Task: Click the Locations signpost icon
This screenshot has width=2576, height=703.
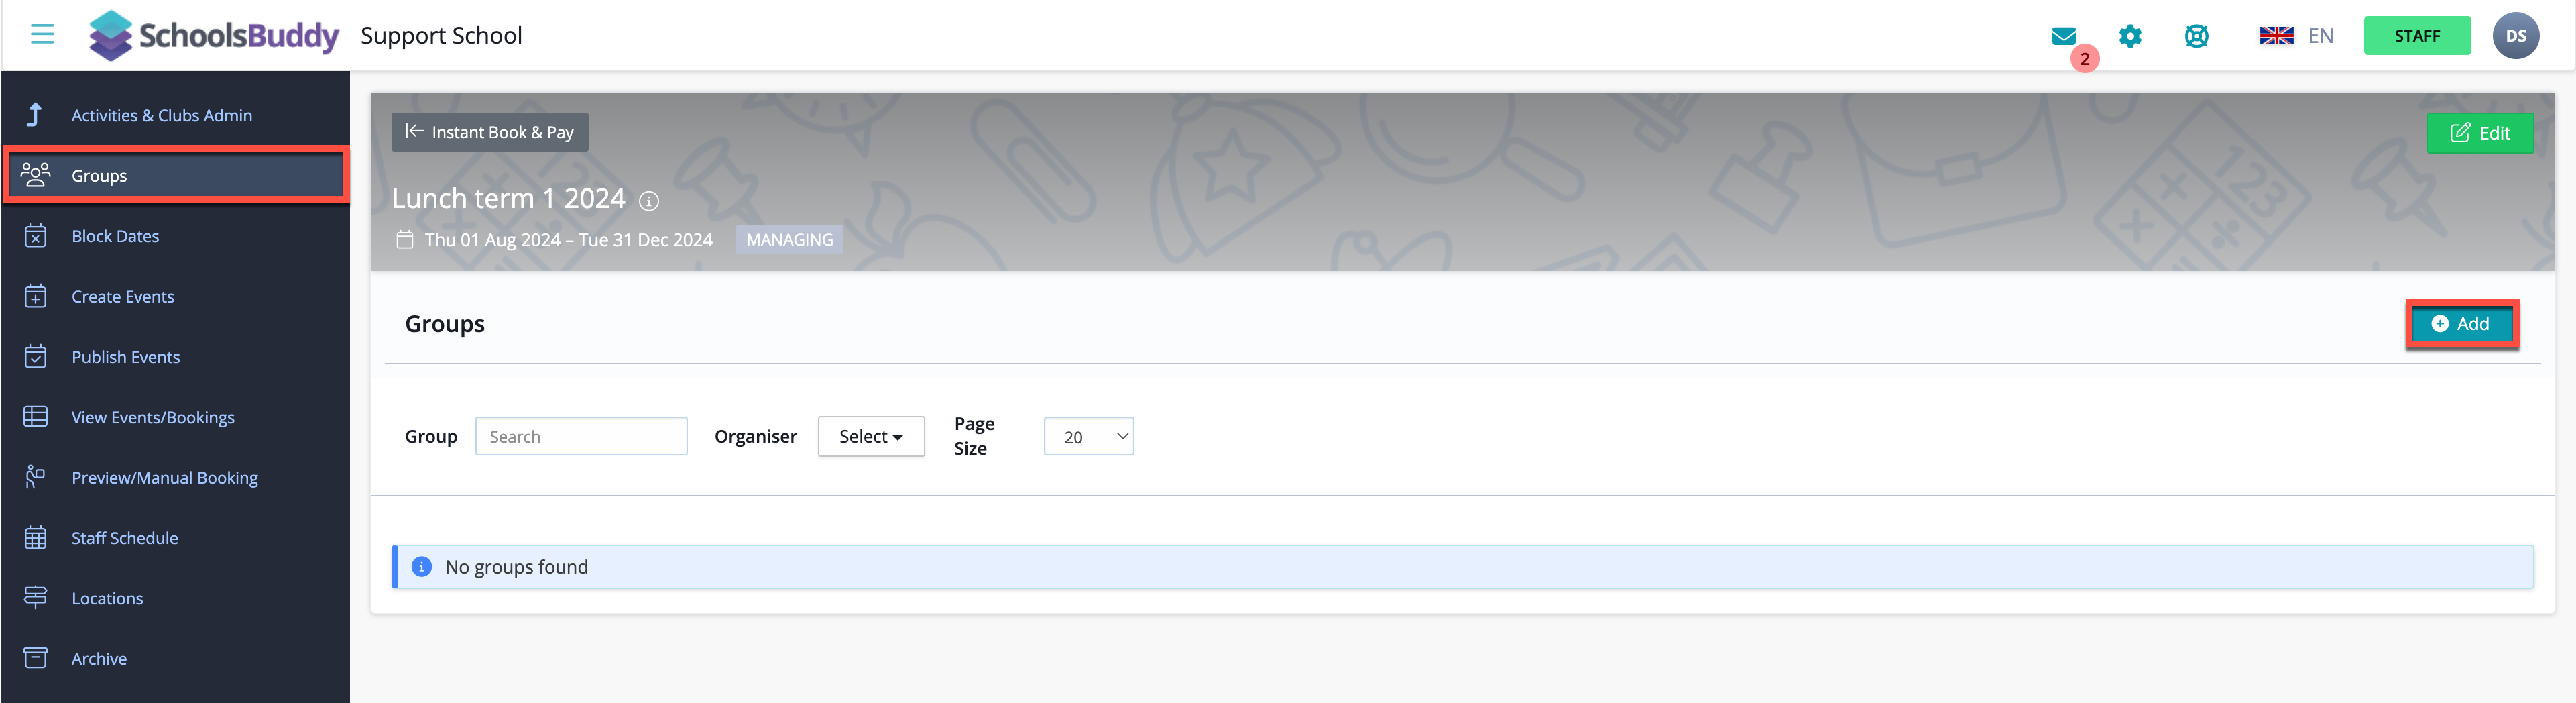Action: click(x=36, y=598)
